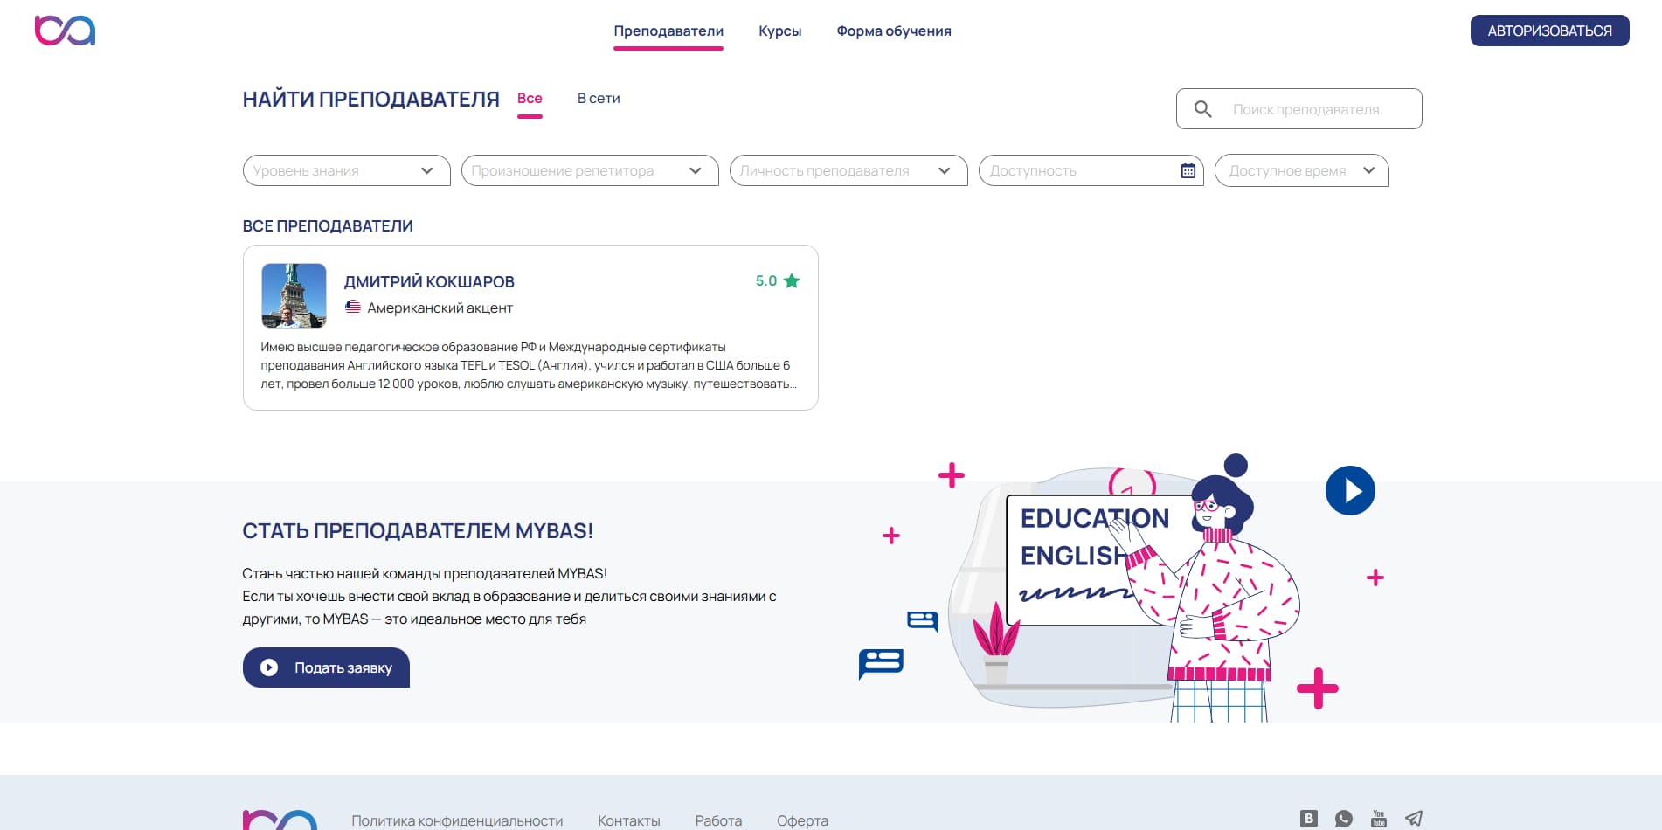This screenshot has height=830, width=1662.
Task: Open the Контакты footer link
Action: [x=629, y=820]
